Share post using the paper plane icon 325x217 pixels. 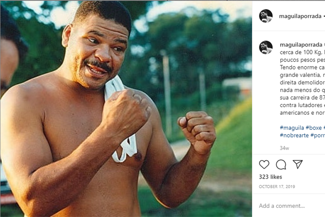coord(297,164)
